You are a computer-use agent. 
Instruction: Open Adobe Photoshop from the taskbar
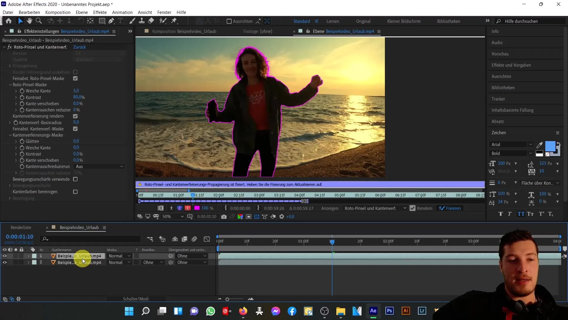(x=389, y=311)
